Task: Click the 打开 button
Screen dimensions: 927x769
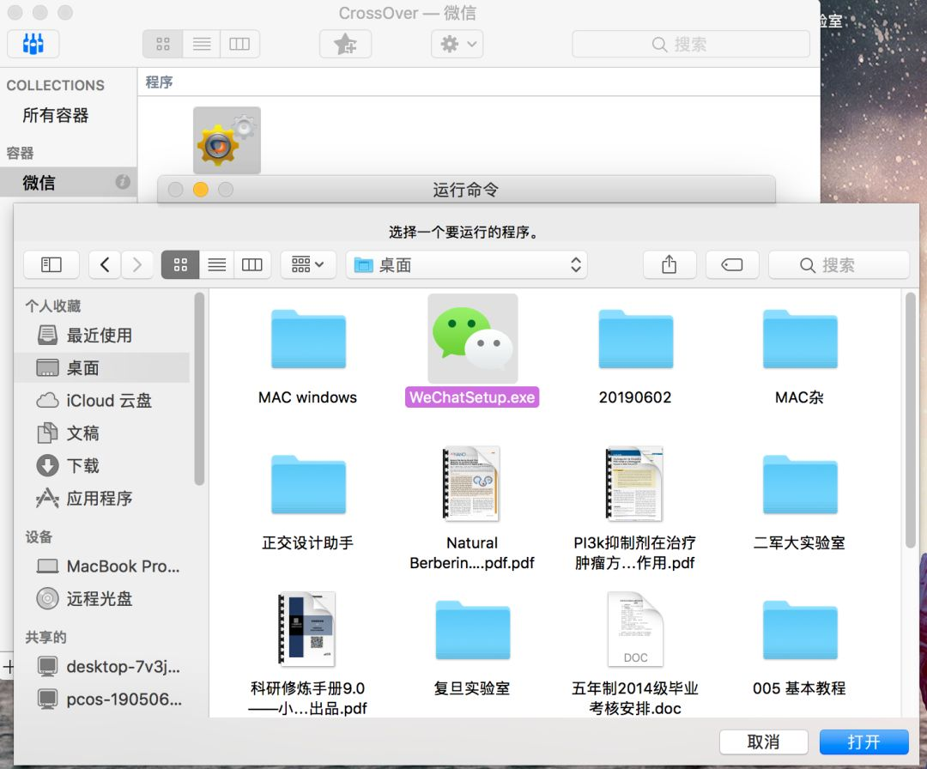Action: (863, 742)
